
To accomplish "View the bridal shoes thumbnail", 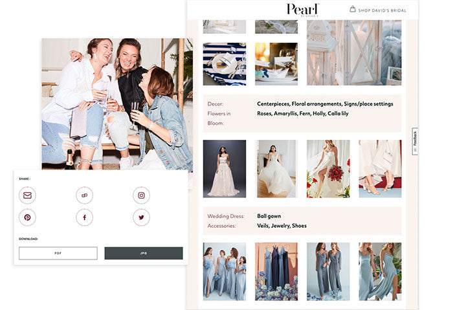I will [380, 168].
